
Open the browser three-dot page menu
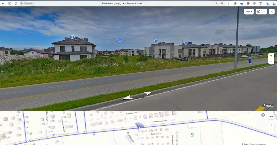pyautogui.click(x=228, y=3)
